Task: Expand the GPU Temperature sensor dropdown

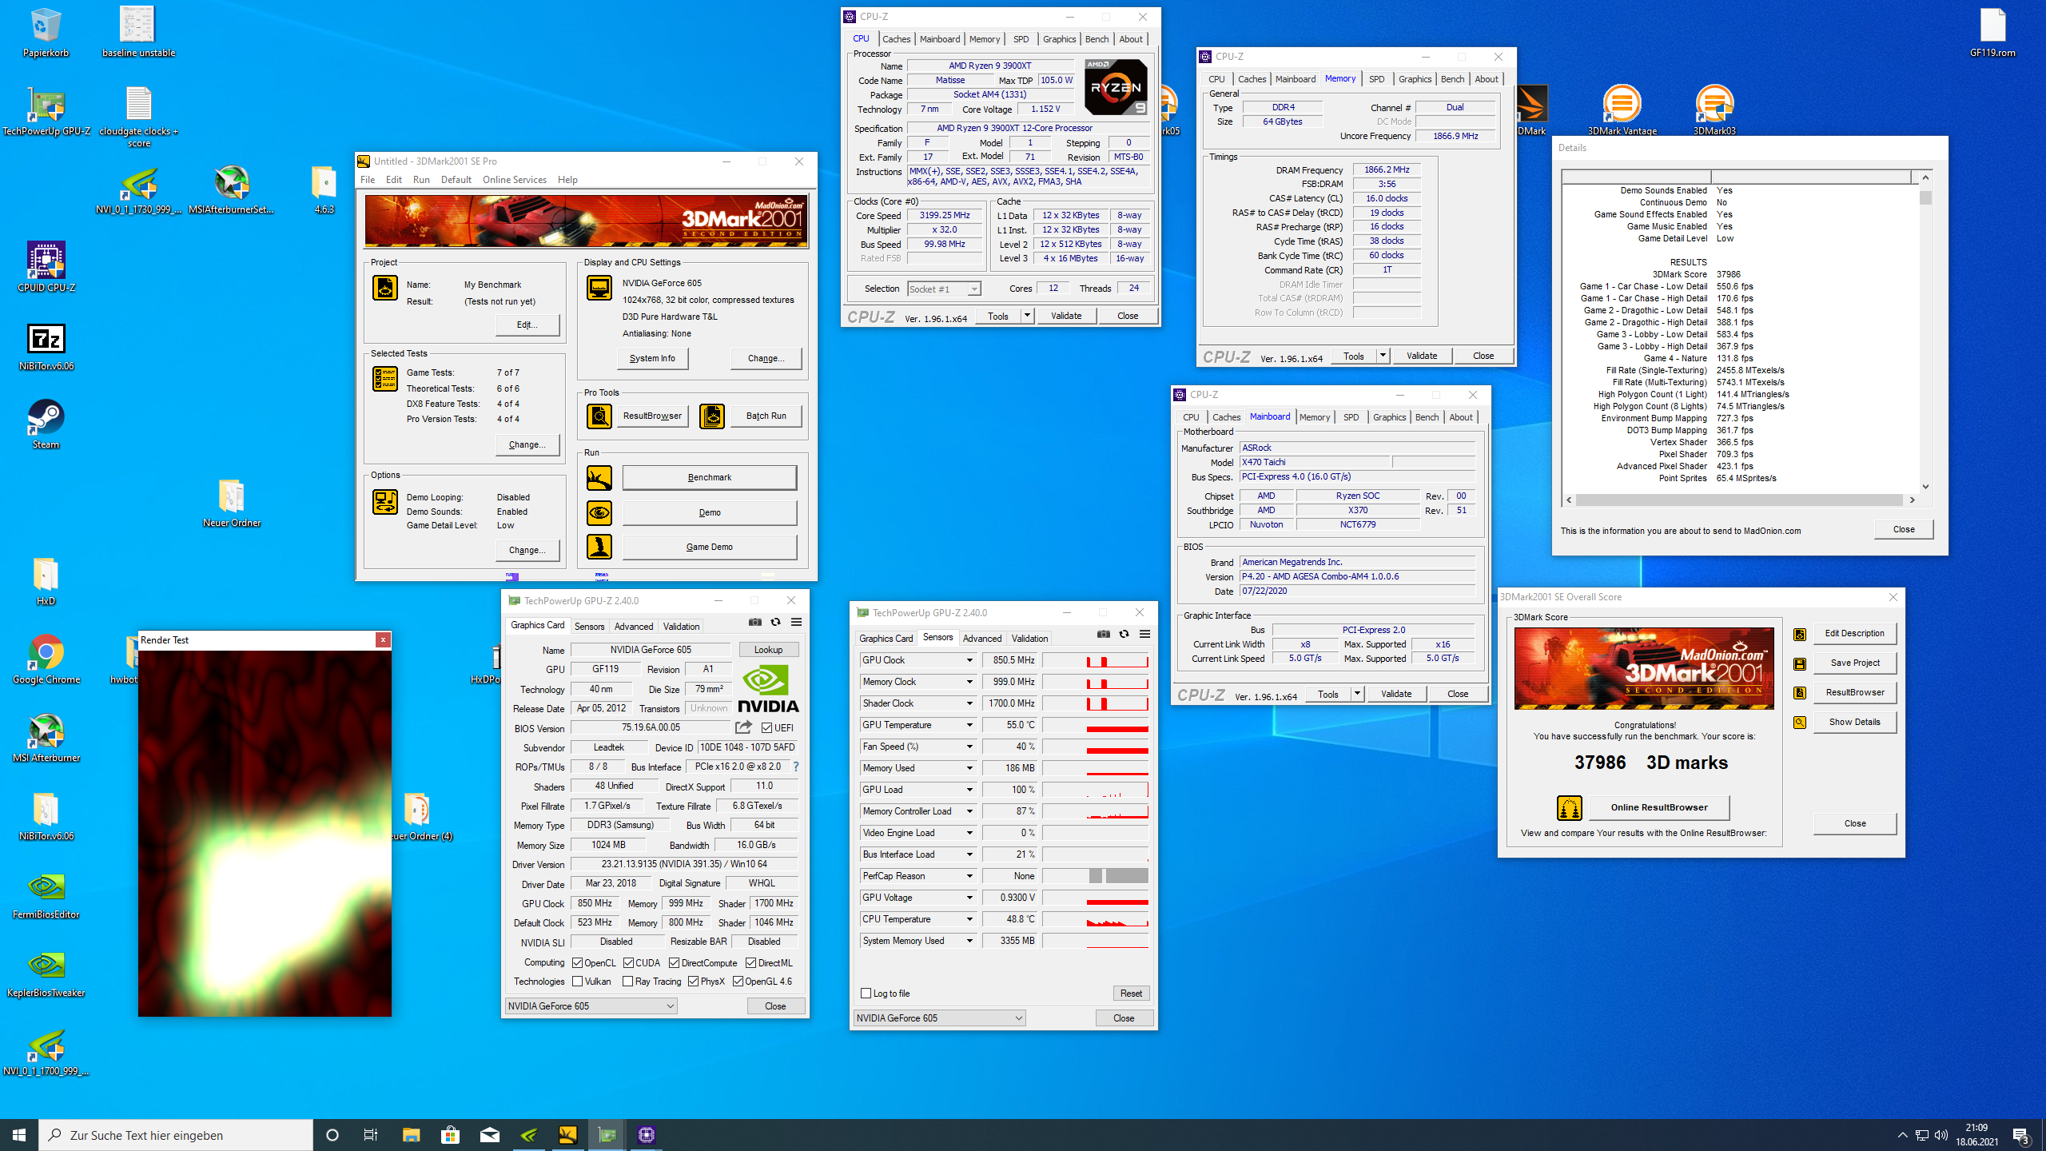Action: tap(969, 725)
